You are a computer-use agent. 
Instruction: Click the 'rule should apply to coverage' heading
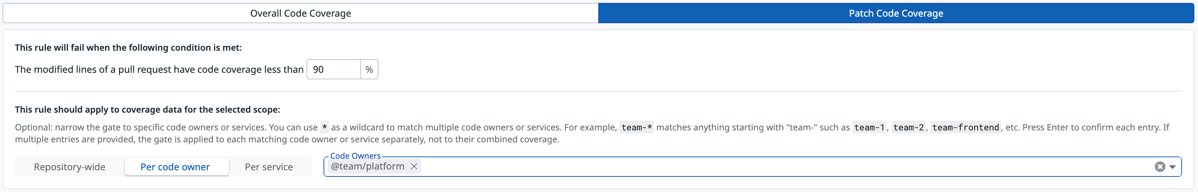[x=147, y=110]
